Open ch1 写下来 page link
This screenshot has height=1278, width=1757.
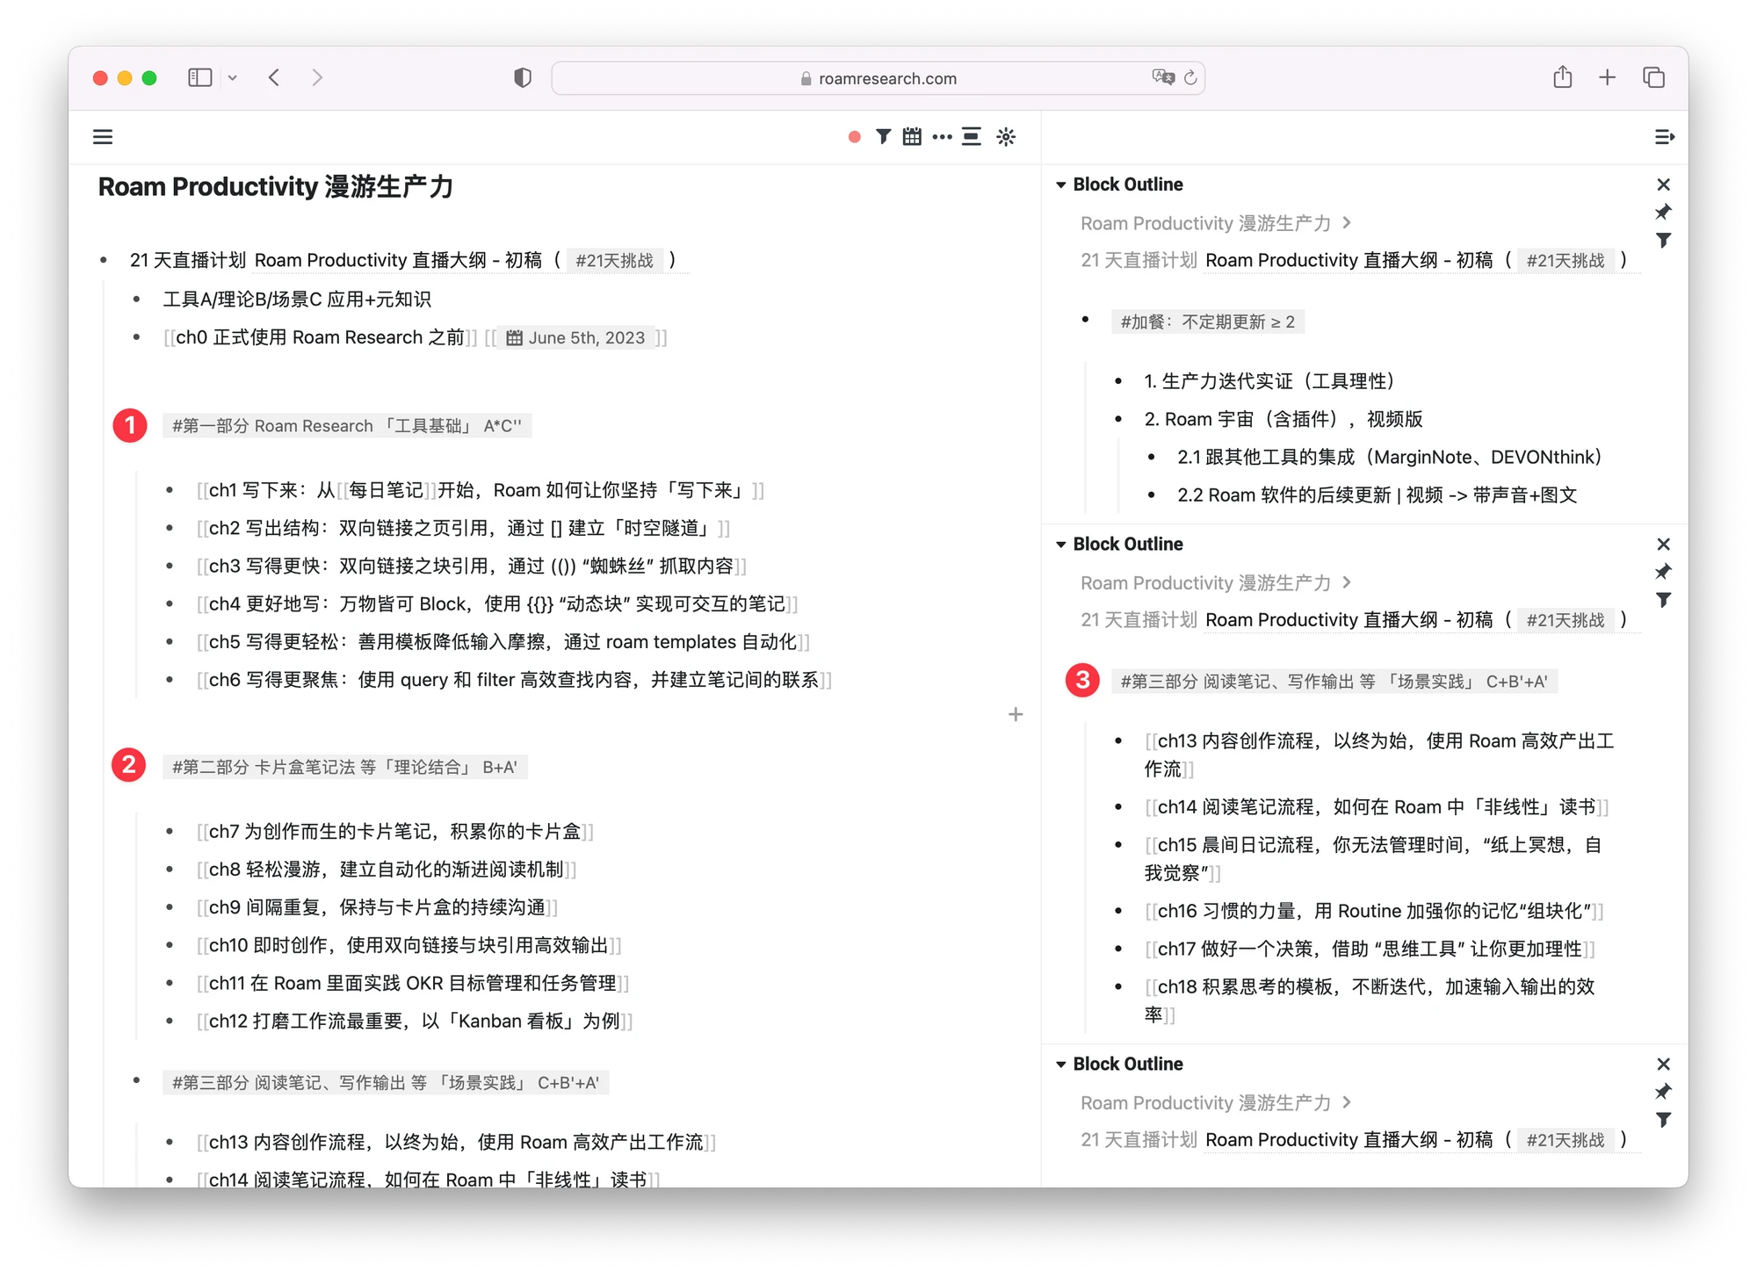(x=481, y=490)
